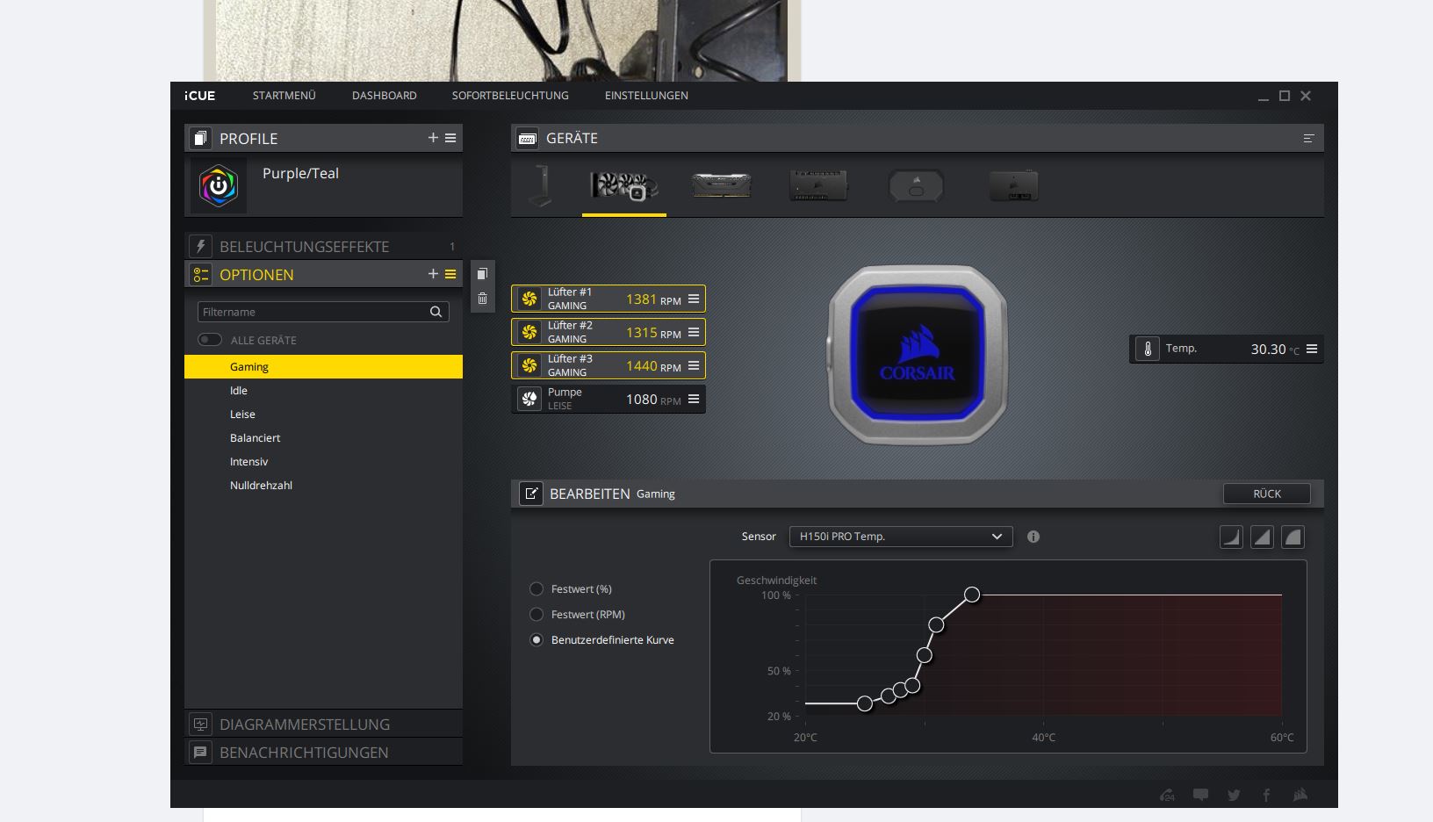Add a new Optionen preset
This screenshot has height=822, width=1433.
(x=433, y=274)
